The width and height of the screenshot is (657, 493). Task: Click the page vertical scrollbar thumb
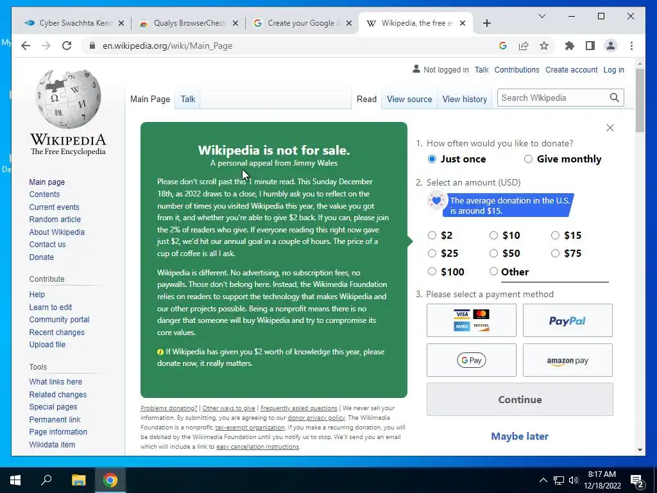pyautogui.click(x=640, y=99)
